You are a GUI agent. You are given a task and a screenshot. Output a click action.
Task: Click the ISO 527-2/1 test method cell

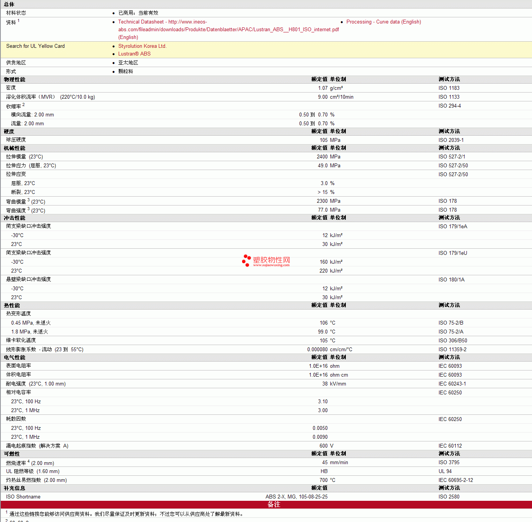(451, 157)
